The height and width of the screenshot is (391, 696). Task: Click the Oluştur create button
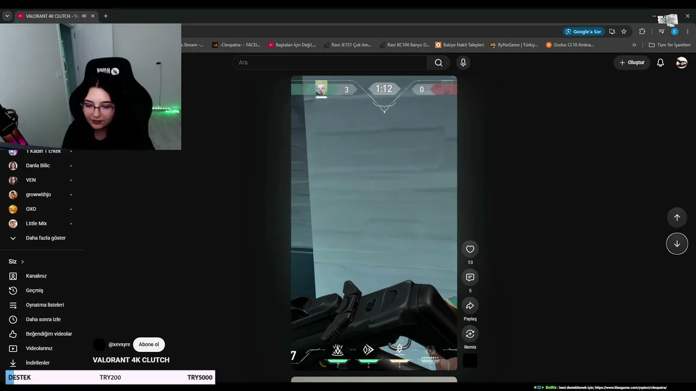pos(632,62)
